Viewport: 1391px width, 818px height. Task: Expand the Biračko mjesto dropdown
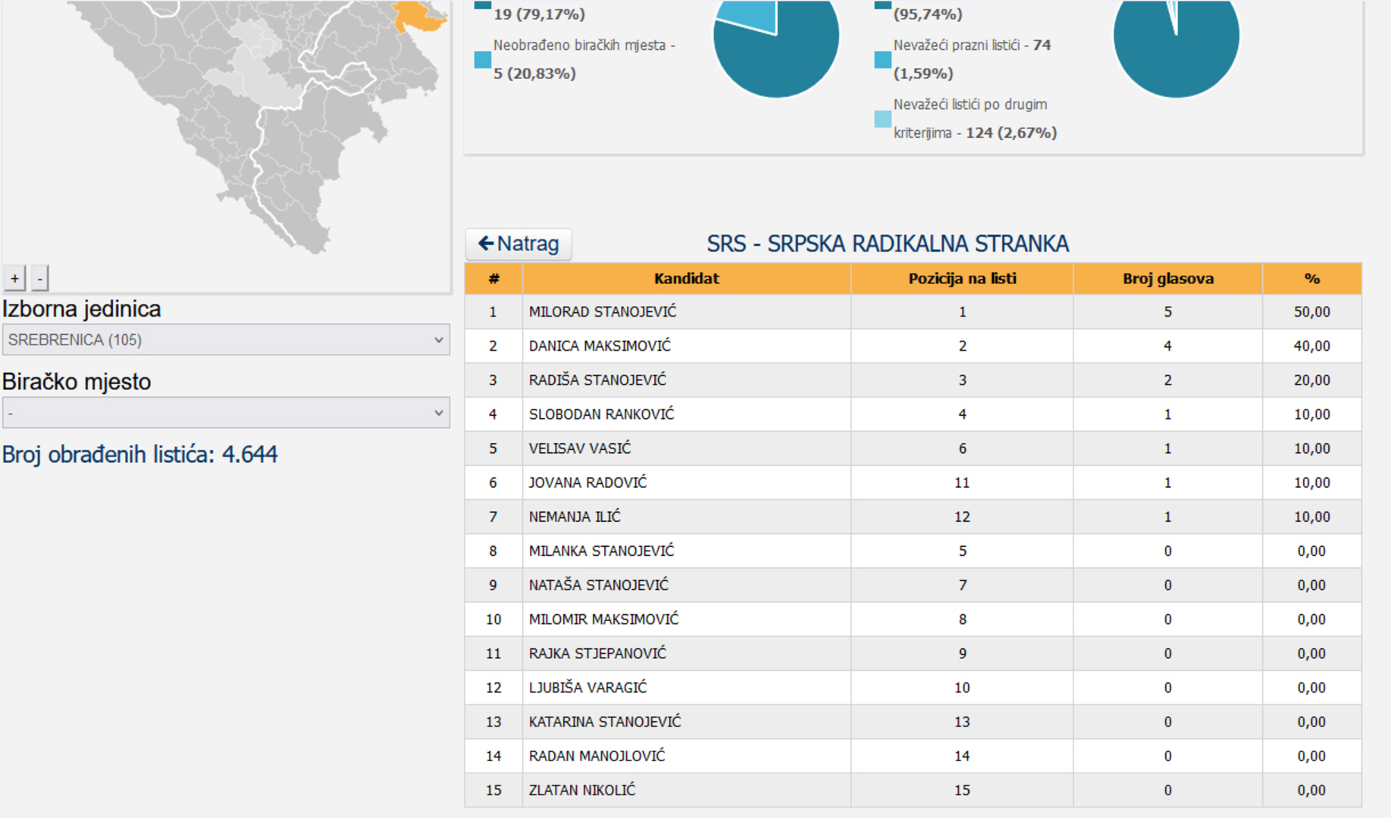[x=226, y=413]
